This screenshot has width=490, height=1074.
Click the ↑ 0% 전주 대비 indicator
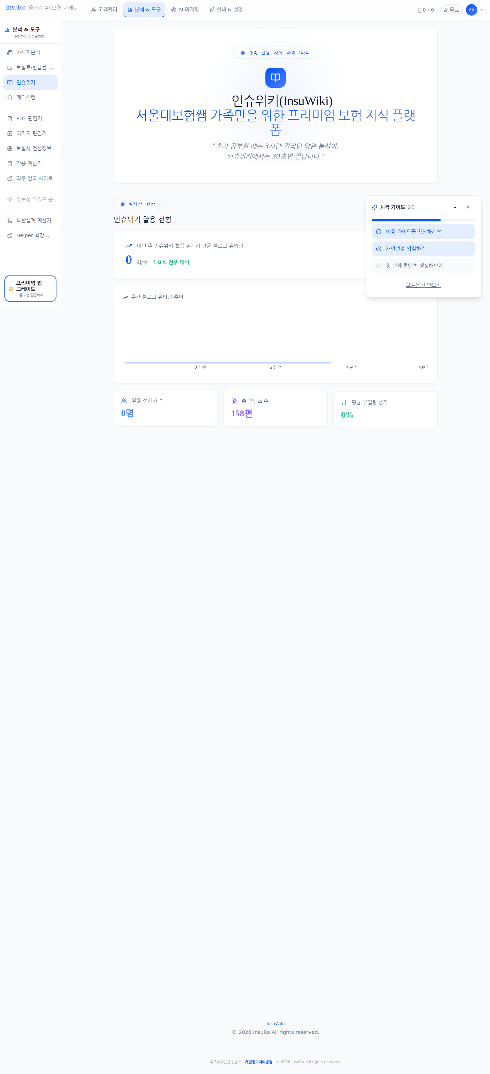[170, 262]
